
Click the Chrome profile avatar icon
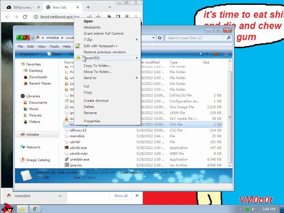[127, 16]
